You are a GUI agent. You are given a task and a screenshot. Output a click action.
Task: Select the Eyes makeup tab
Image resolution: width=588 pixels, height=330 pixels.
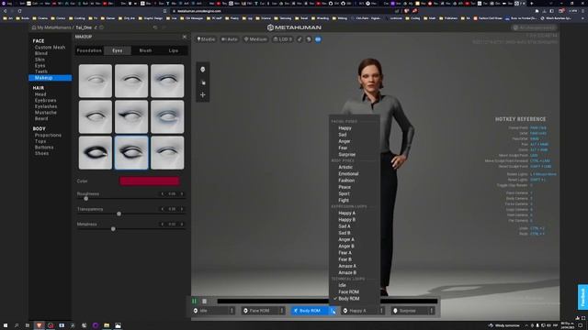pos(118,50)
